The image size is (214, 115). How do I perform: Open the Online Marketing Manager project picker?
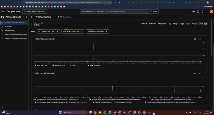(35, 12)
